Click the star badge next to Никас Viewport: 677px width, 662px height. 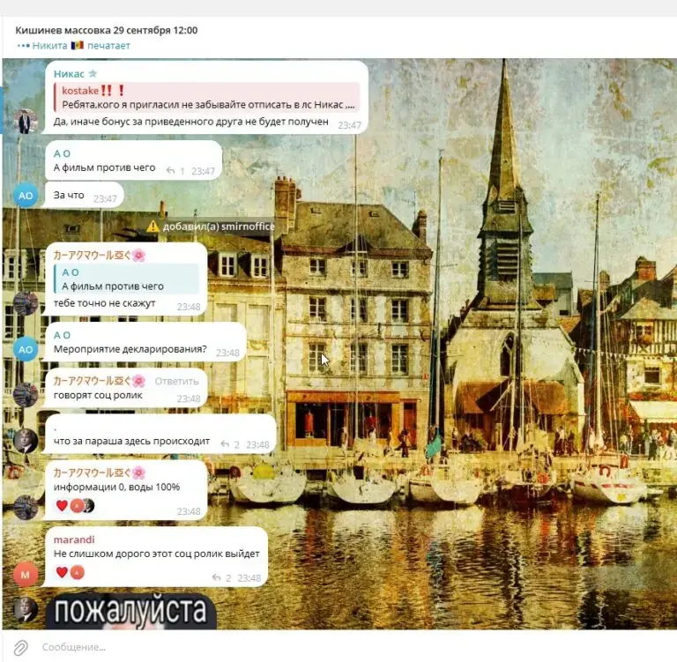(93, 74)
